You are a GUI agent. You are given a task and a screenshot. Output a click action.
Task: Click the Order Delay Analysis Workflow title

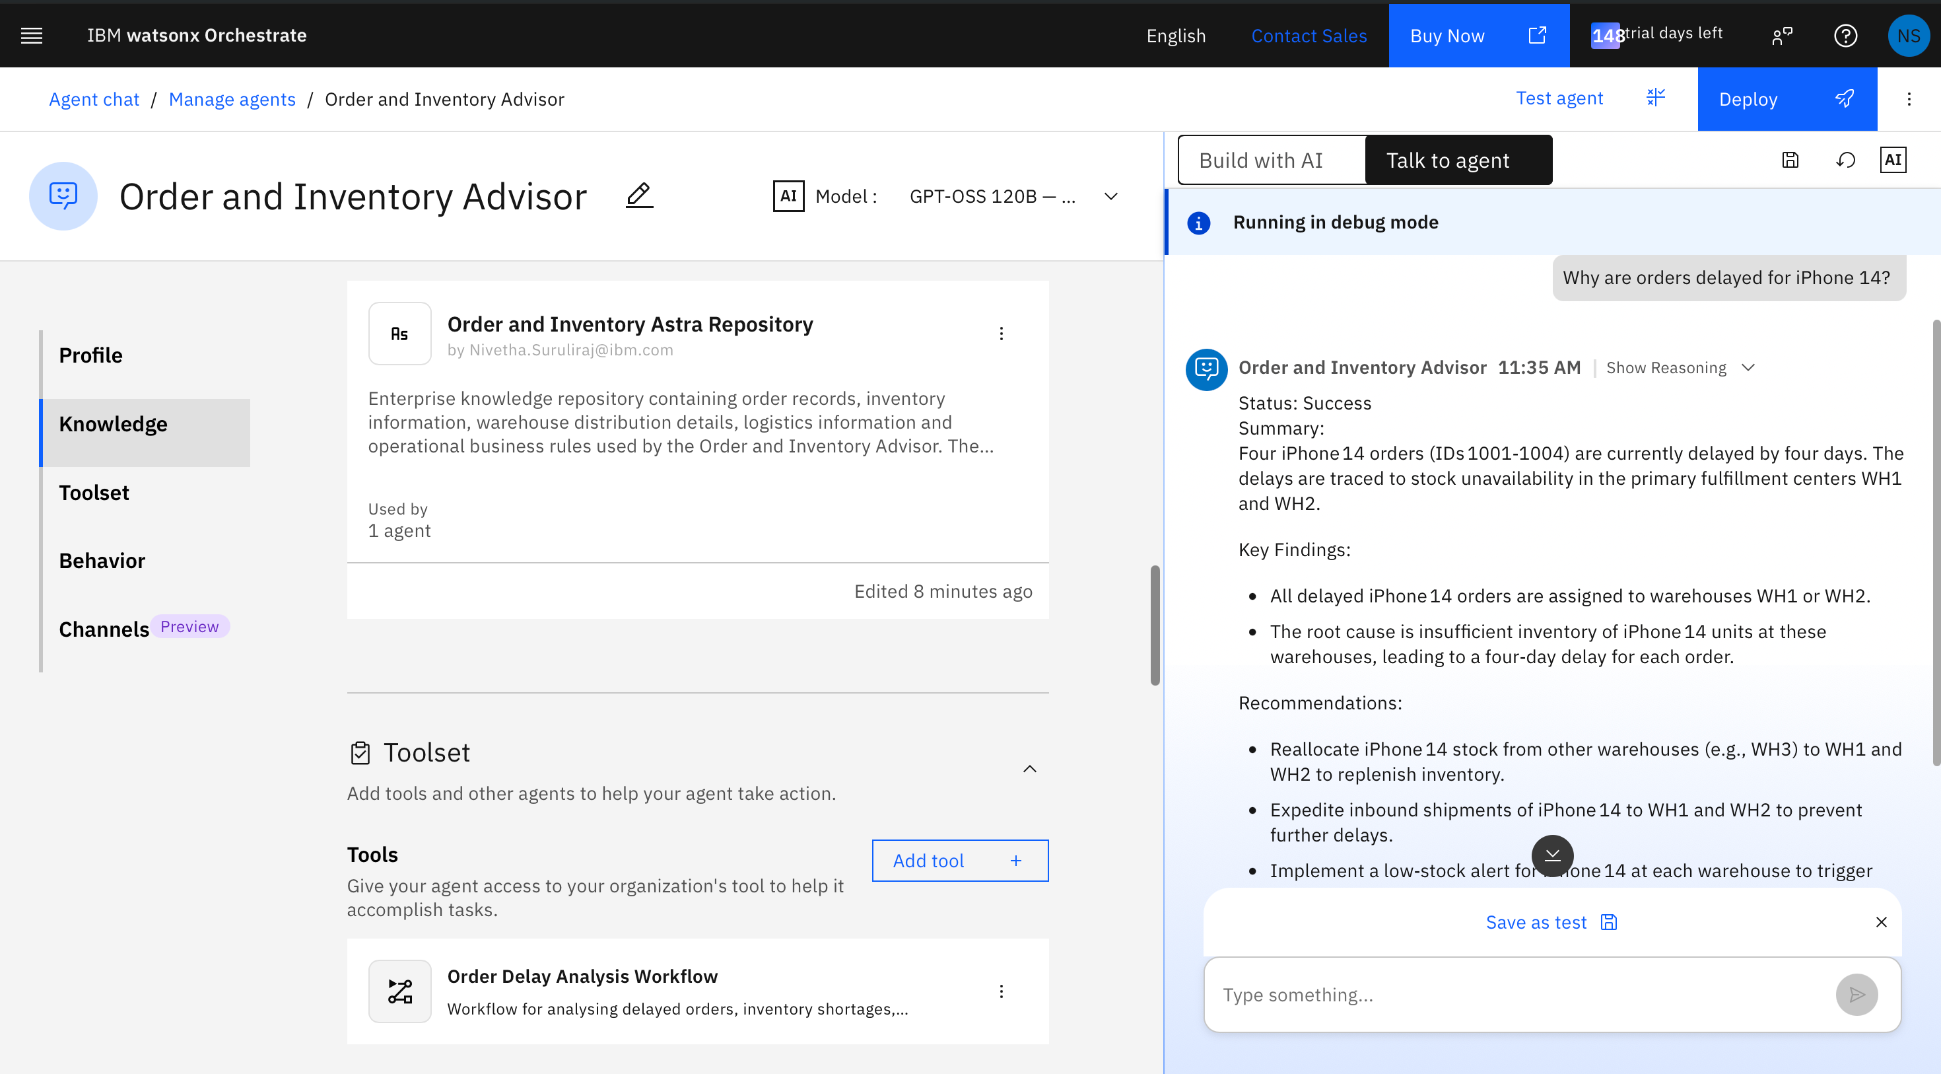[x=582, y=976]
